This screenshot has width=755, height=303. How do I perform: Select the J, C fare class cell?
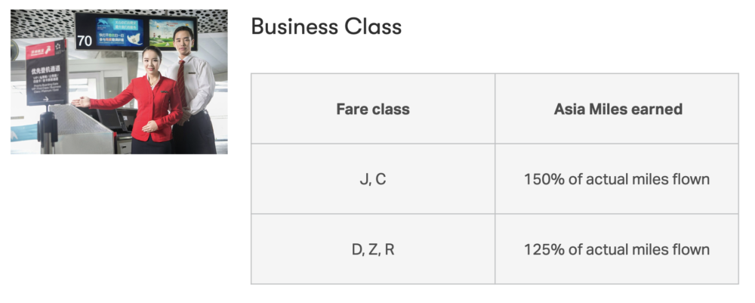click(373, 179)
